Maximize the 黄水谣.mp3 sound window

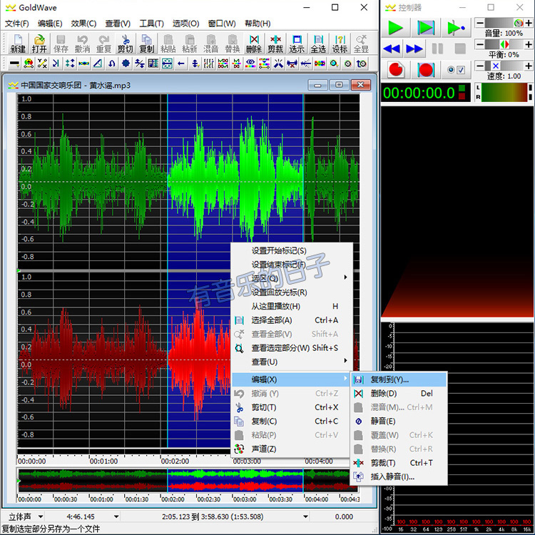(x=339, y=85)
